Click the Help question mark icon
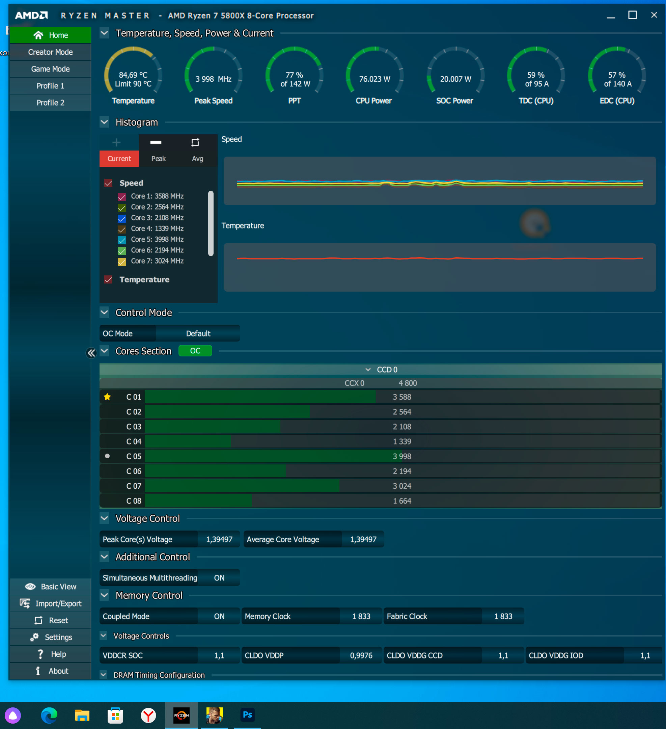This screenshot has height=729, width=666. click(x=40, y=654)
